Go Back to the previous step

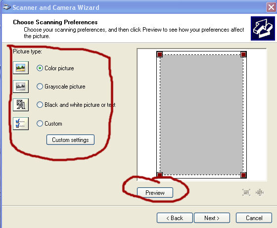pyautogui.click(x=175, y=218)
